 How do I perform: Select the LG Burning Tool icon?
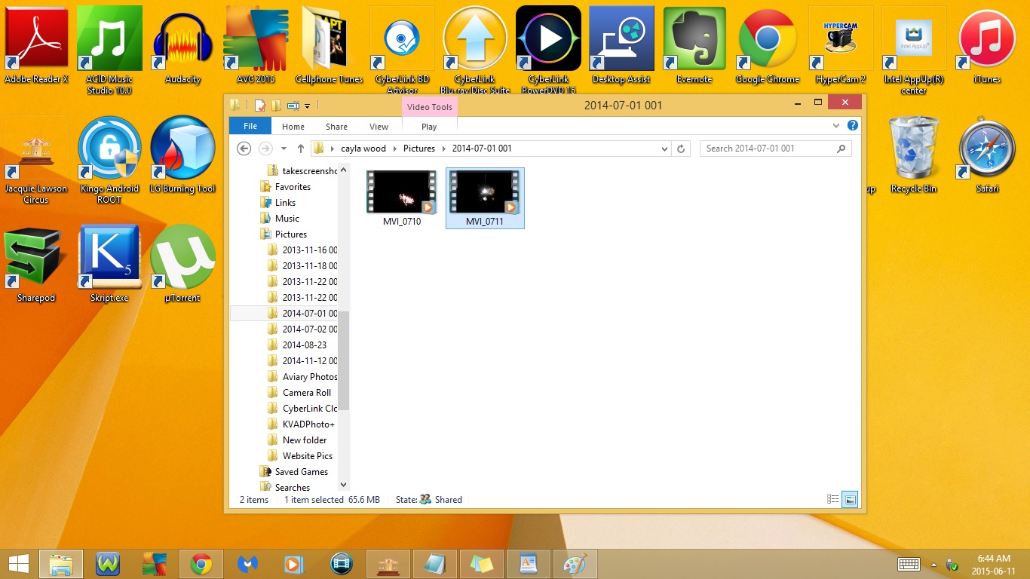[182, 154]
